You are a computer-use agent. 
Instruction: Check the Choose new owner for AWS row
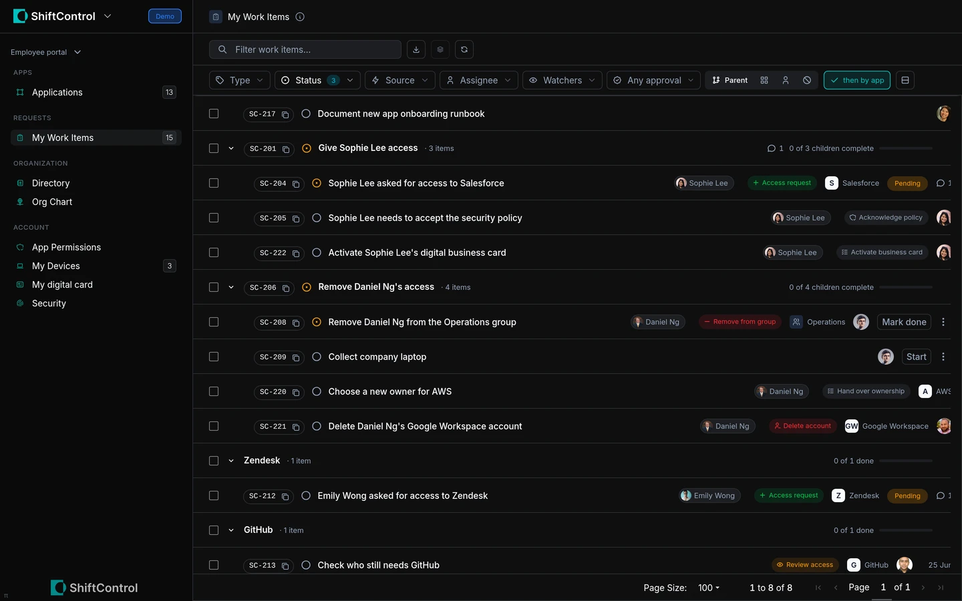pyautogui.click(x=214, y=391)
